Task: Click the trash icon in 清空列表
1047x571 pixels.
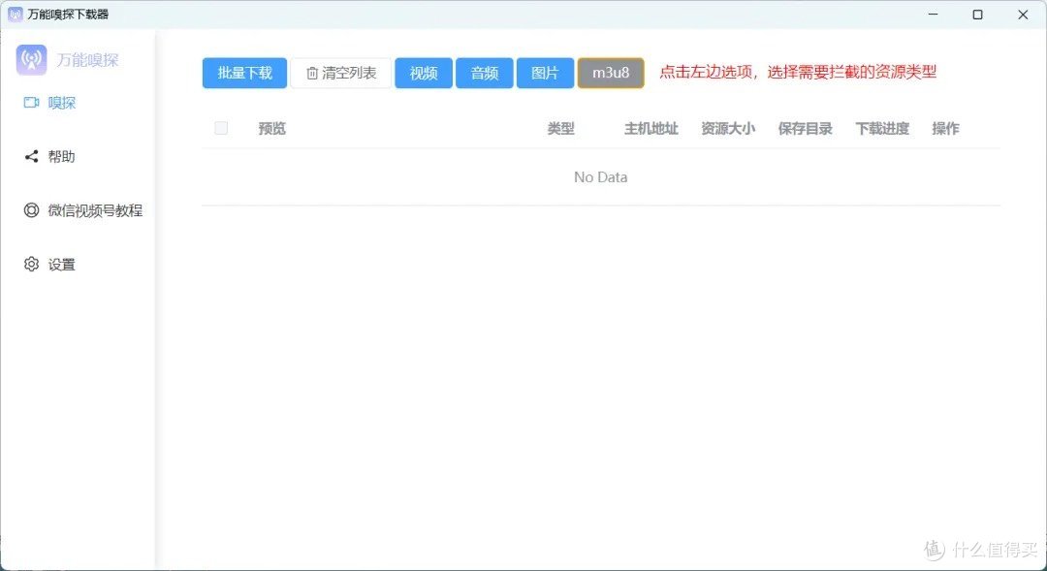Action: tap(312, 73)
